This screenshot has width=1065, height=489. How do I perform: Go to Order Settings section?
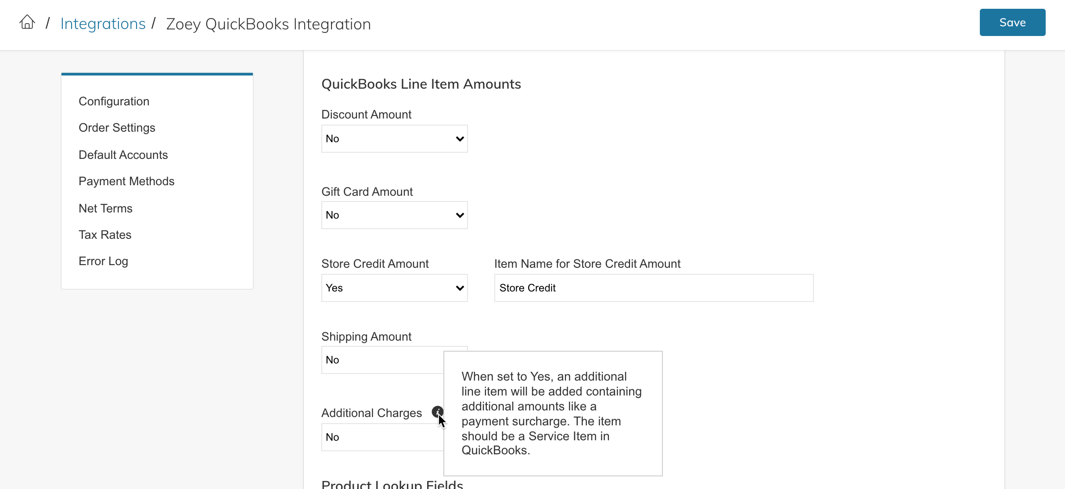tap(117, 128)
